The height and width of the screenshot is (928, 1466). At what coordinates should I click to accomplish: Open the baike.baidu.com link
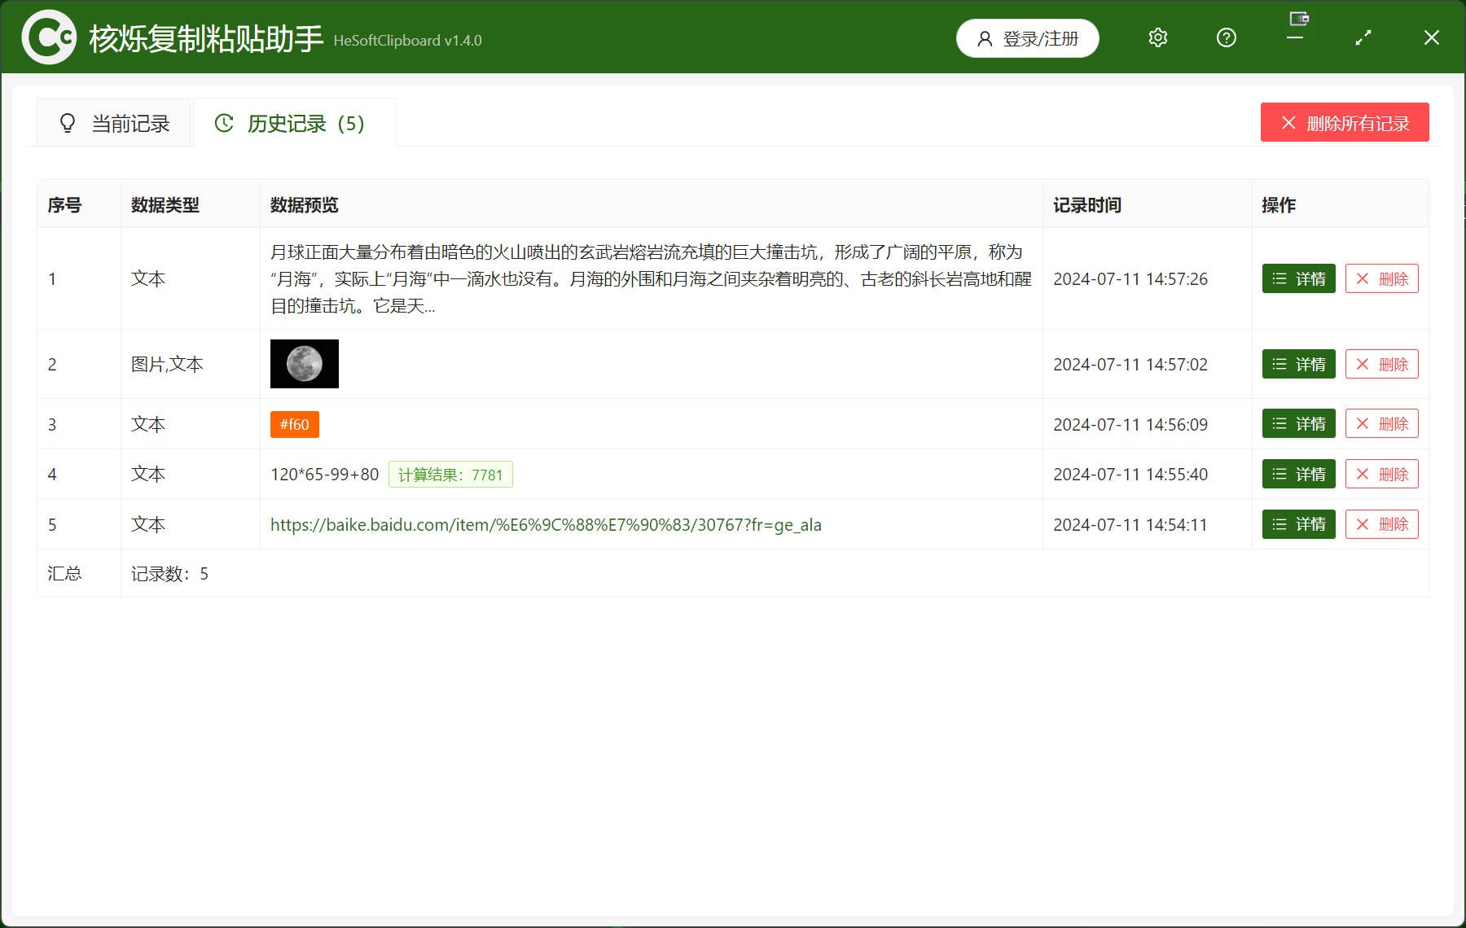(545, 525)
